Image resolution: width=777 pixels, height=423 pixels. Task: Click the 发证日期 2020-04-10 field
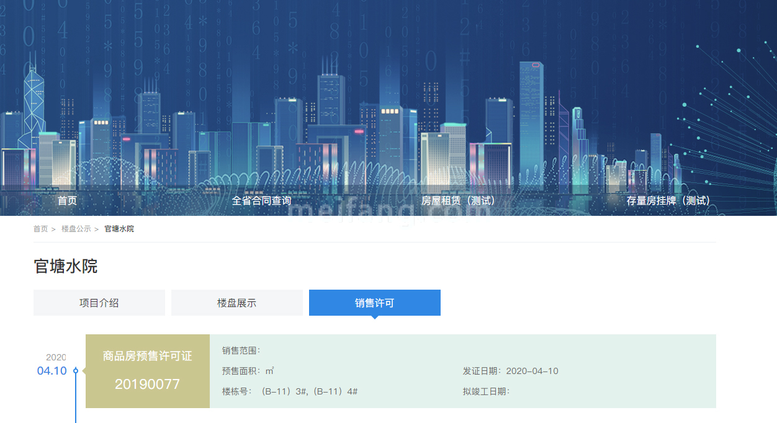[510, 371]
